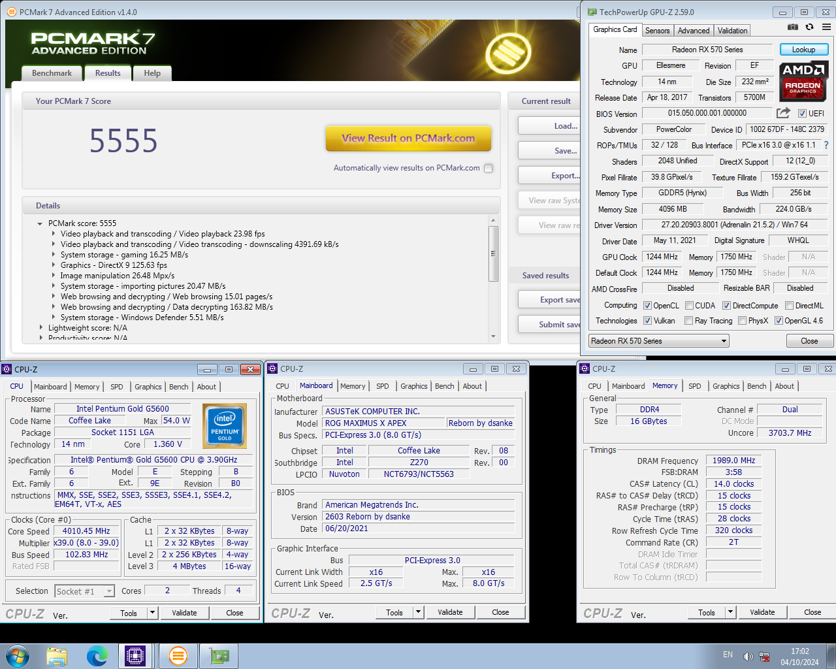Toggle the Vulkan checkbox

pyautogui.click(x=647, y=321)
